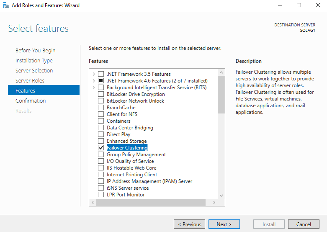This screenshot has height=232, width=327.
Task: Expand .NET Framework 3.5 Features node
Action: [x=94, y=74]
